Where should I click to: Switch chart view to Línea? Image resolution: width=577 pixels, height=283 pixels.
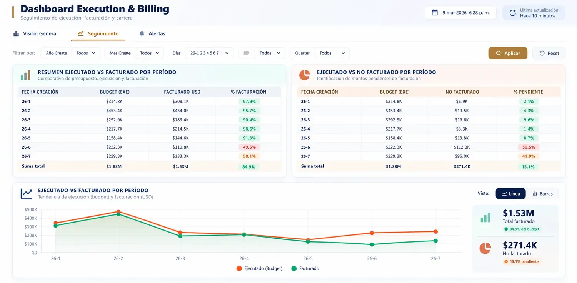[510, 194]
